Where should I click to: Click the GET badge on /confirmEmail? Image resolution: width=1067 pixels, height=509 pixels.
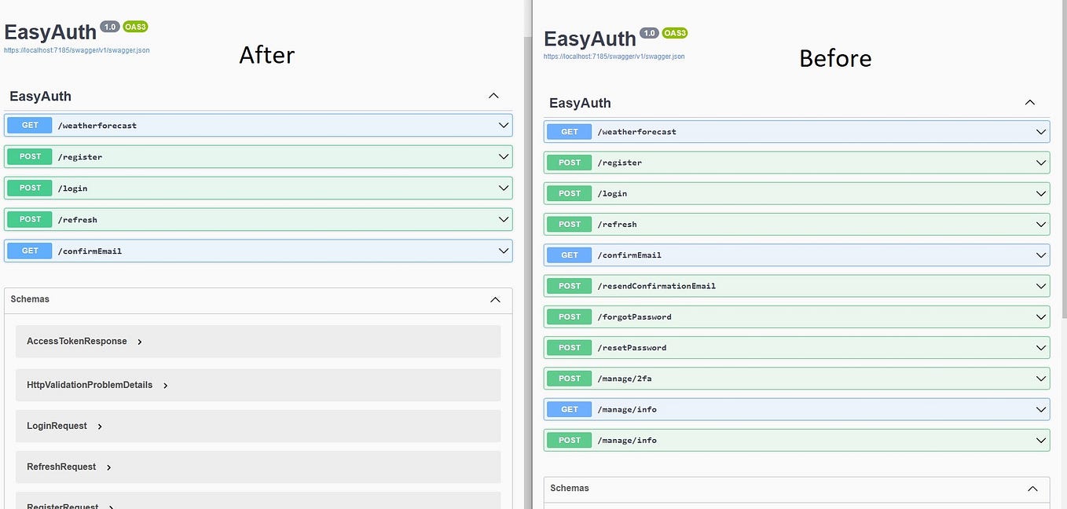click(29, 251)
